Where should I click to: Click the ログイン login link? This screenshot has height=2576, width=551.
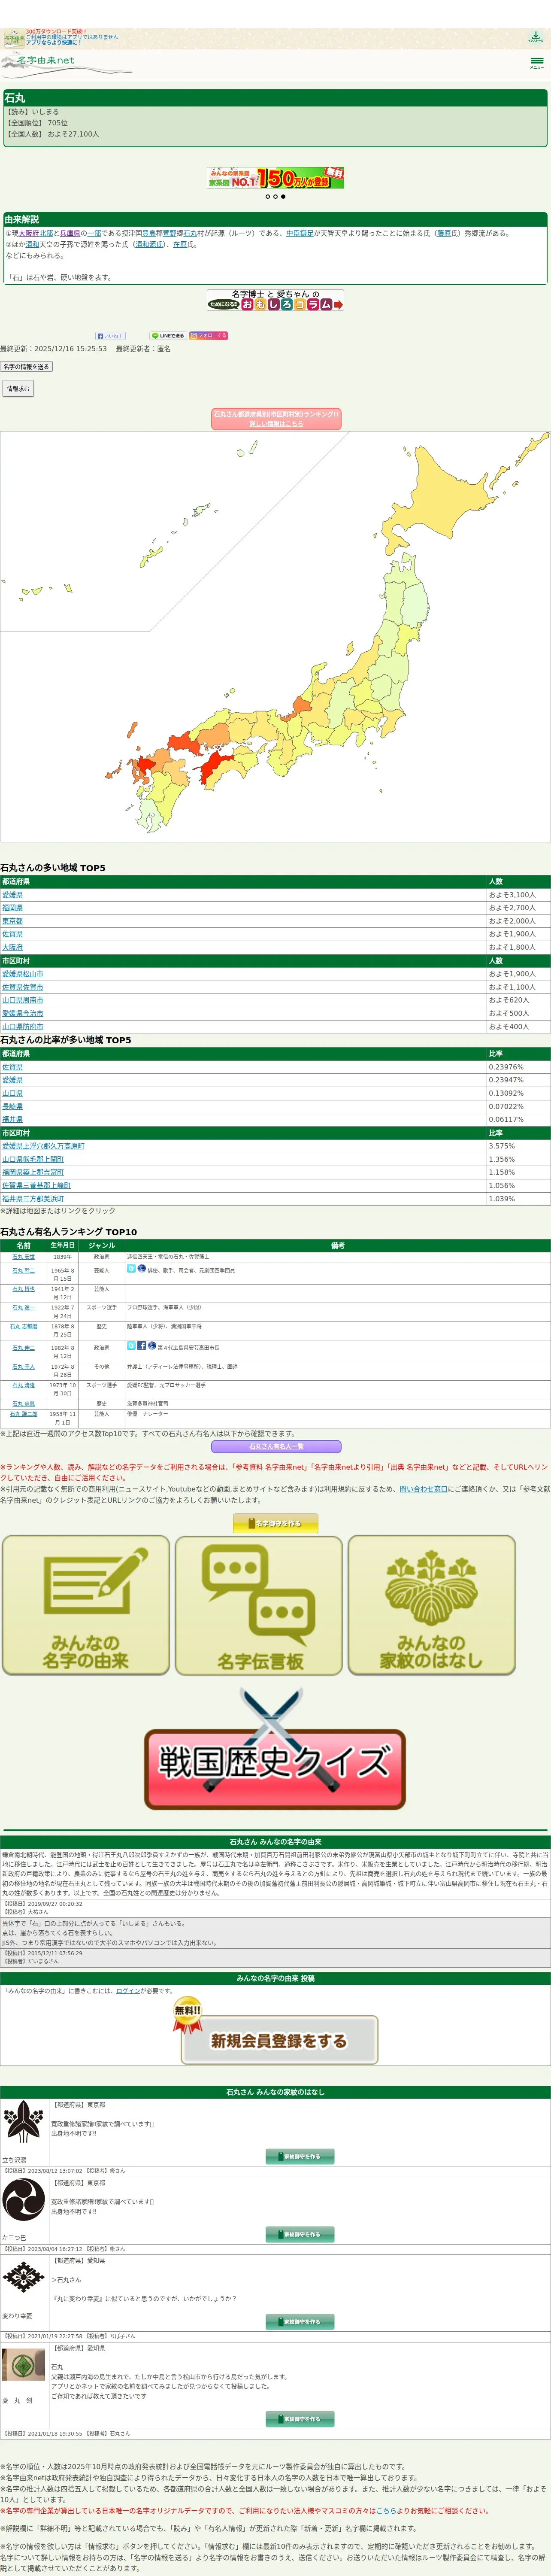128,1991
